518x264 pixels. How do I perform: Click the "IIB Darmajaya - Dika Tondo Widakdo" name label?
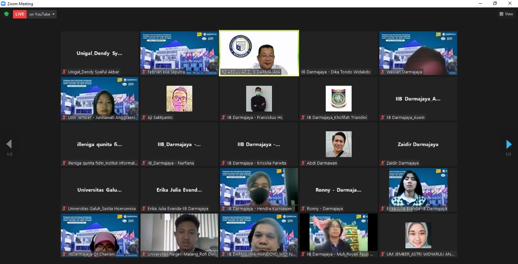[x=335, y=72]
